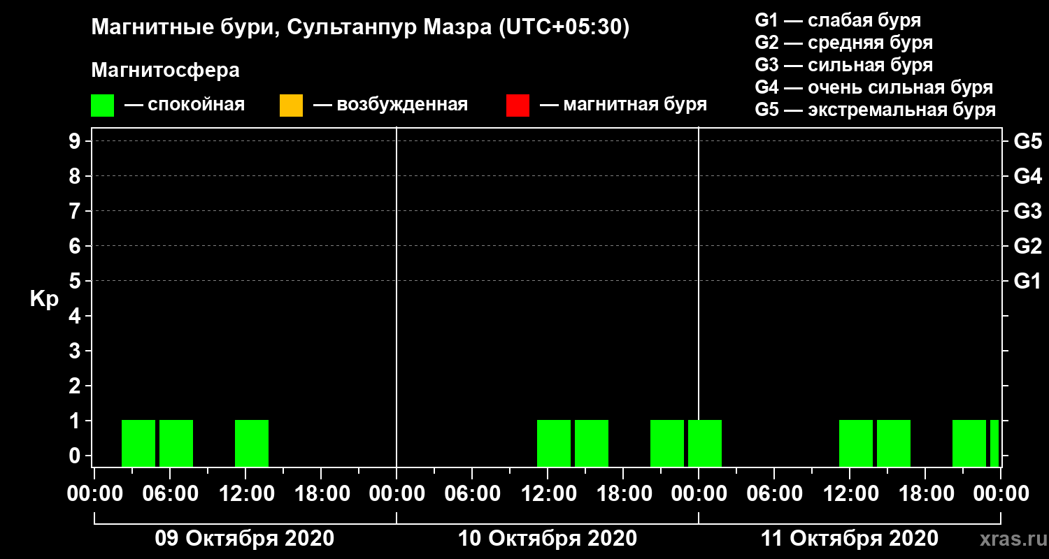
Task: Click the '06:00' time label under 09 October
Action: click(x=170, y=494)
